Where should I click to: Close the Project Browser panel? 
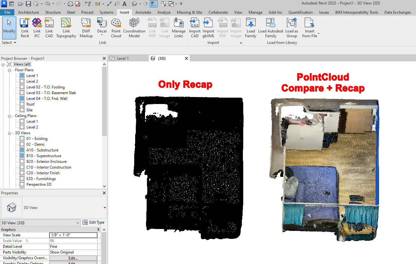pos(104,59)
